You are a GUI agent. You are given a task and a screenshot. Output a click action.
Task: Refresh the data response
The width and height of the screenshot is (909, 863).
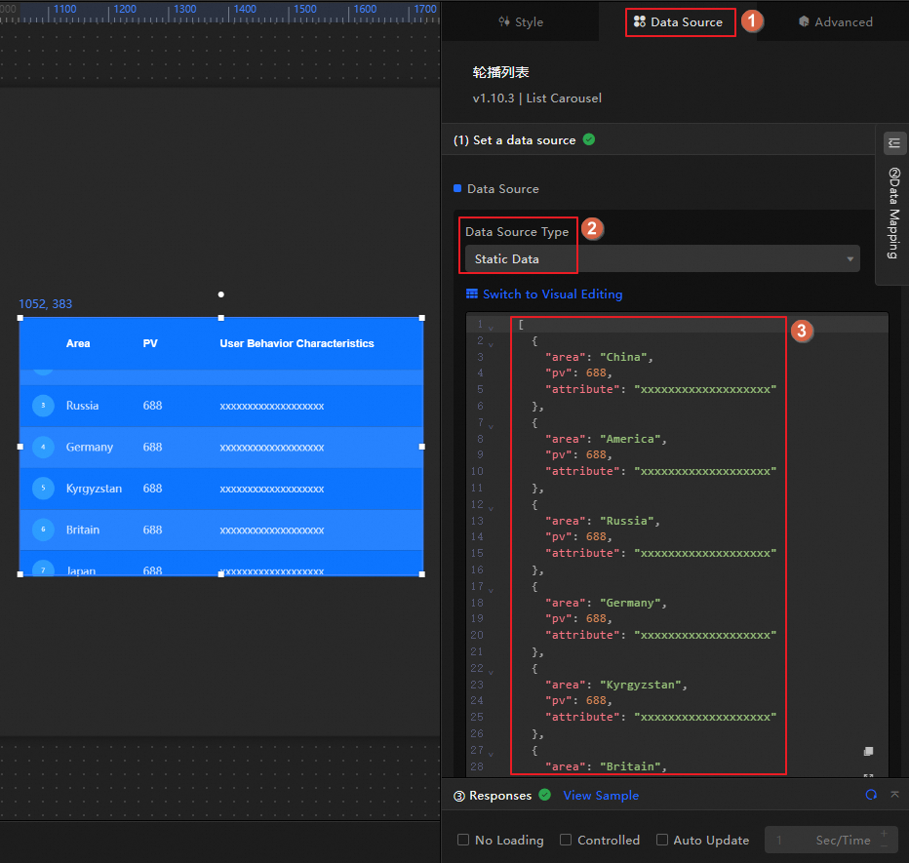pyautogui.click(x=871, y=795)
